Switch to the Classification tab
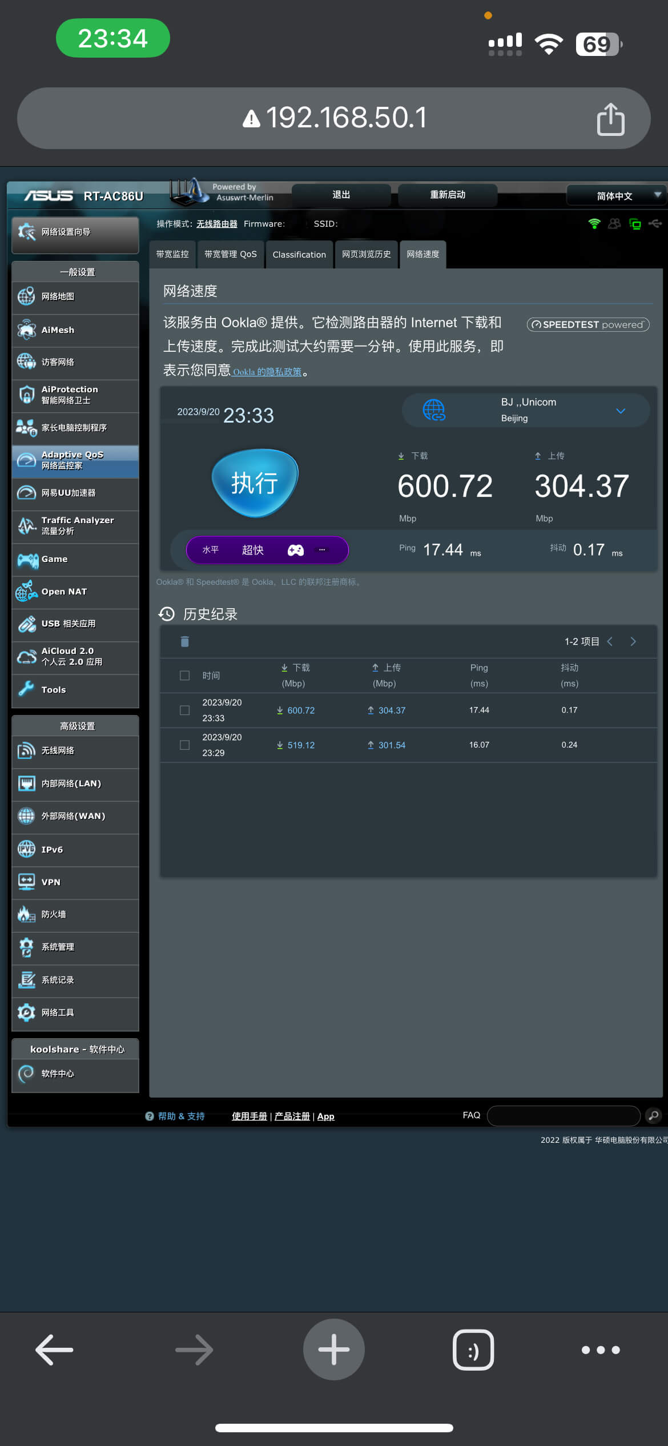 pos(299,255)
